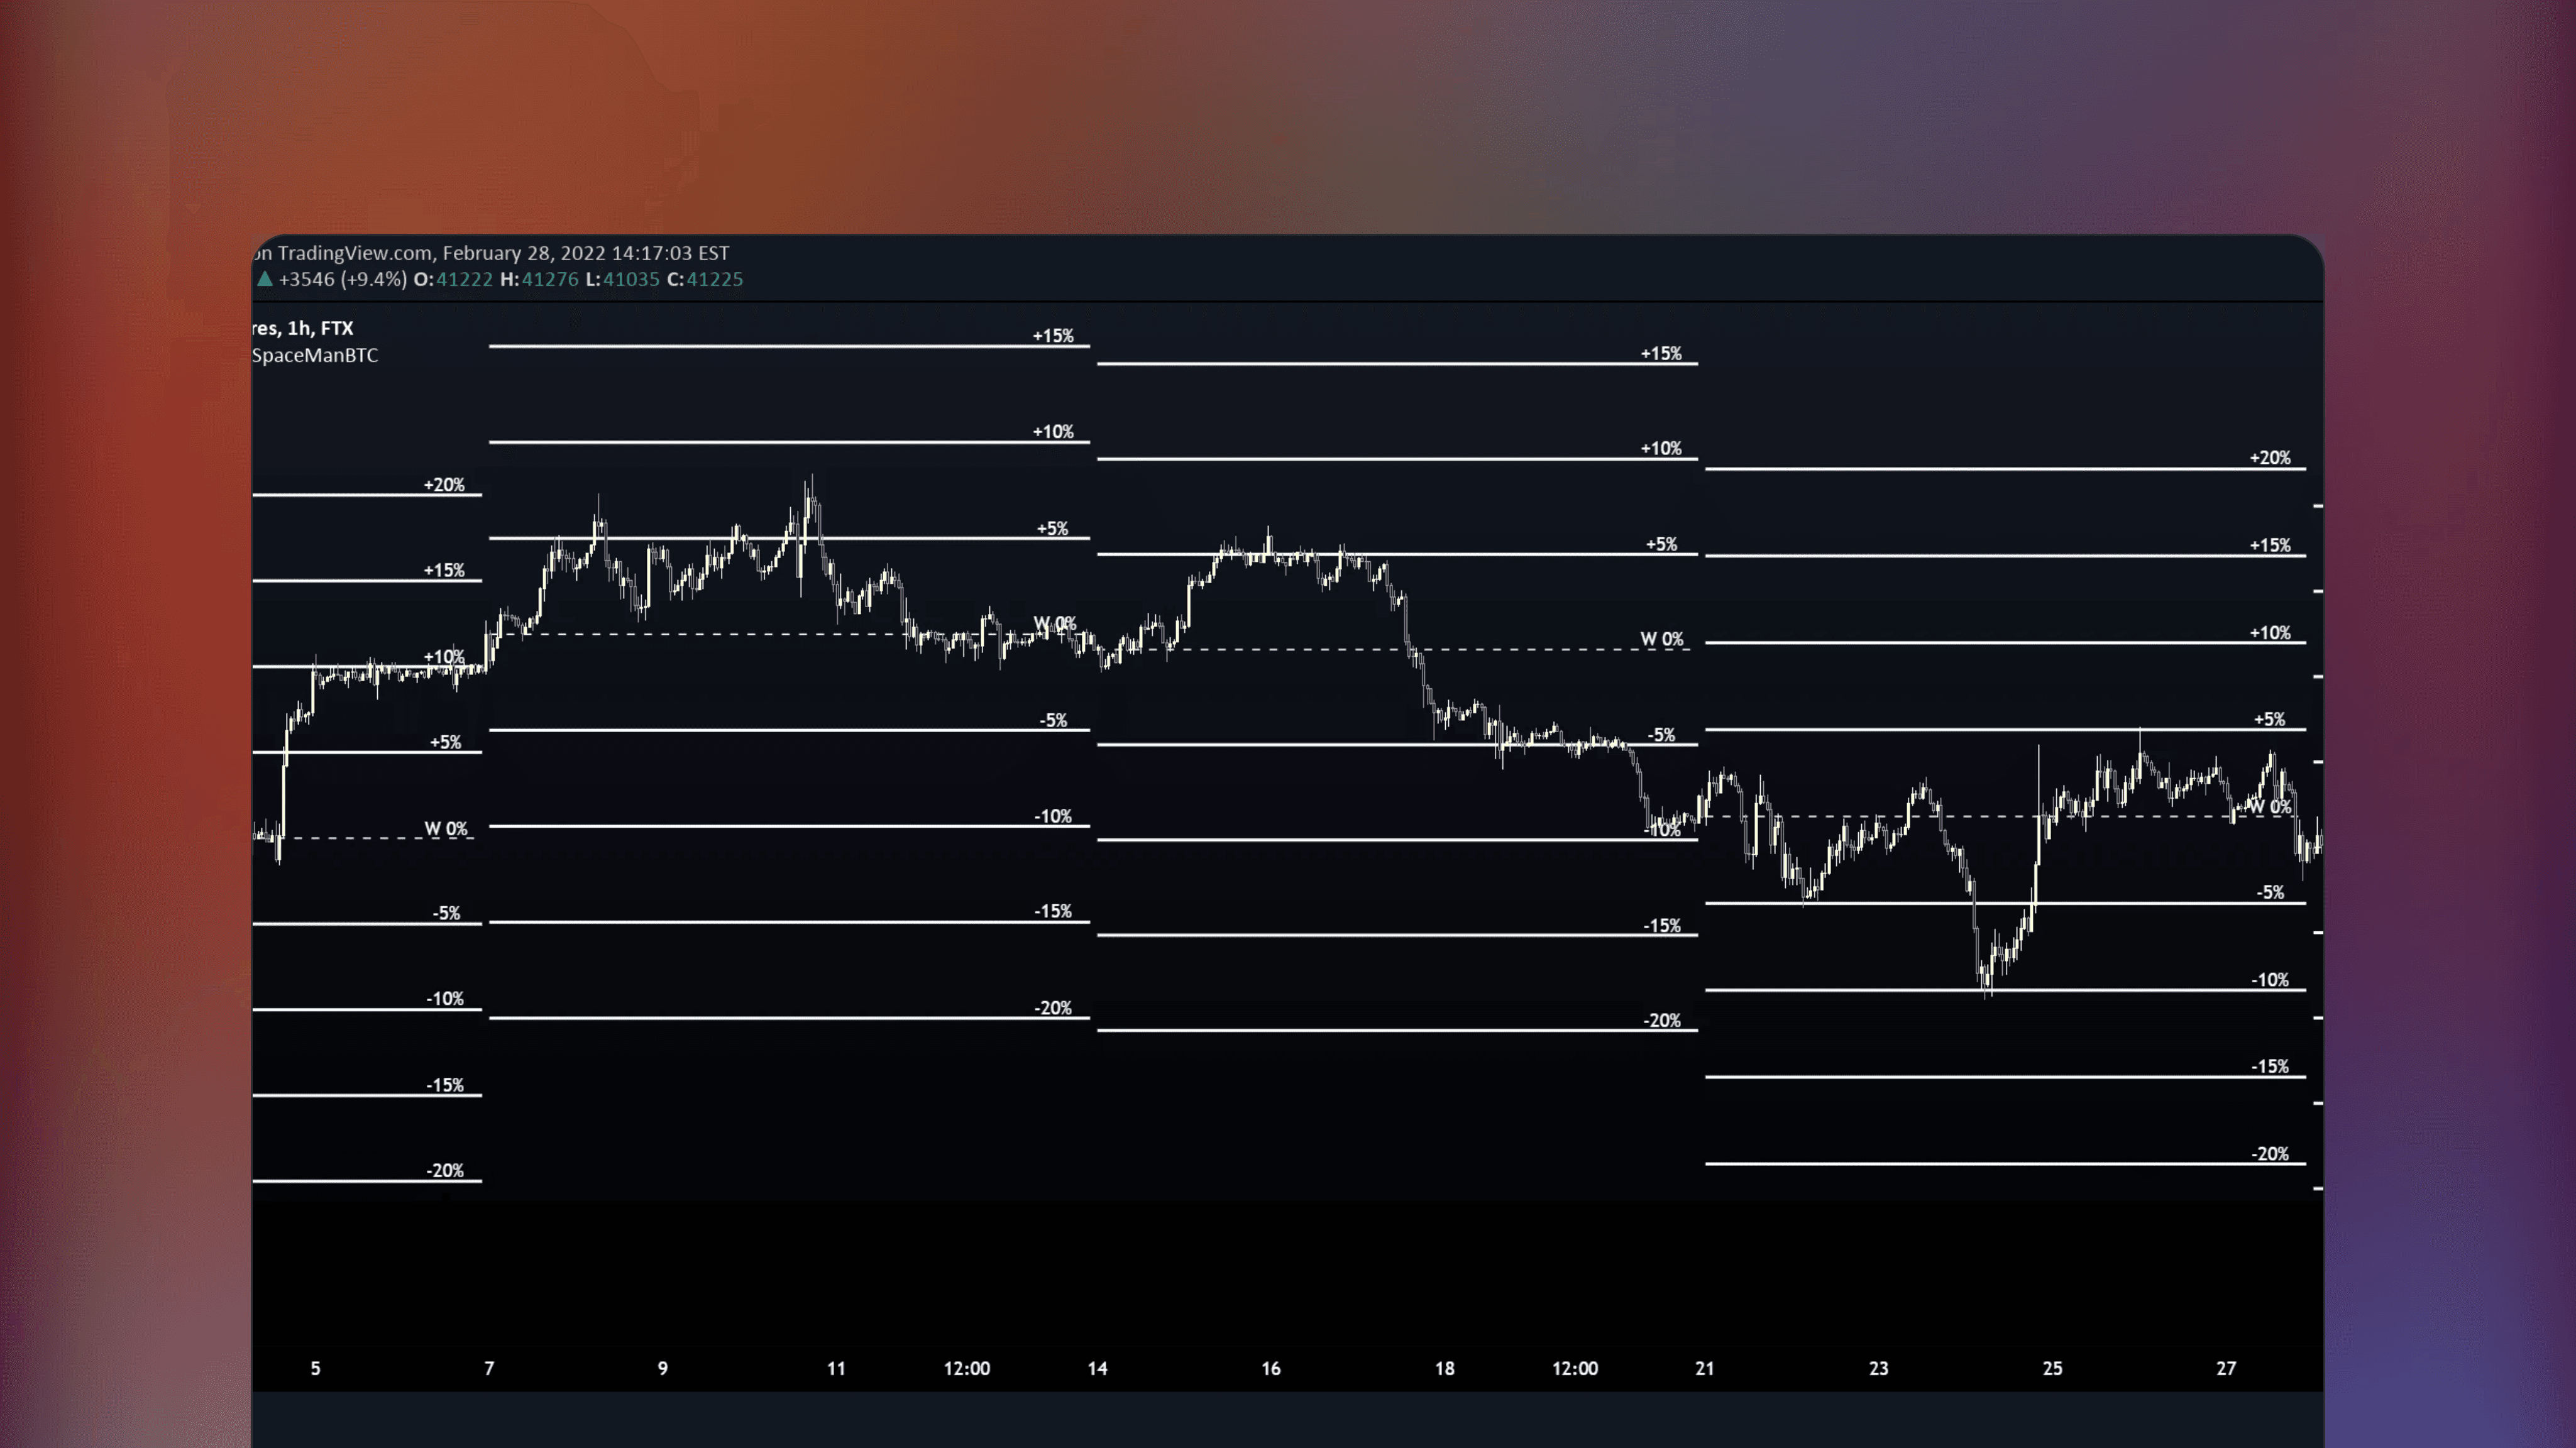Click the W 0% label in middle pane
Image resolution: width=2576 pixels, height=1448 pixels.
click(1662, 640)
